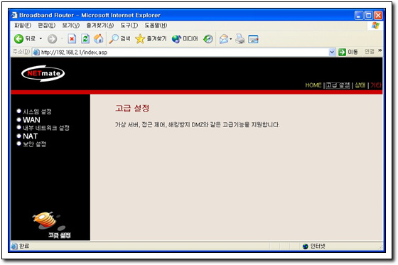The height and width of the screenshot is (265, 398).
Task: Click the Edit page toolbar icon
Action: [253, 39]
